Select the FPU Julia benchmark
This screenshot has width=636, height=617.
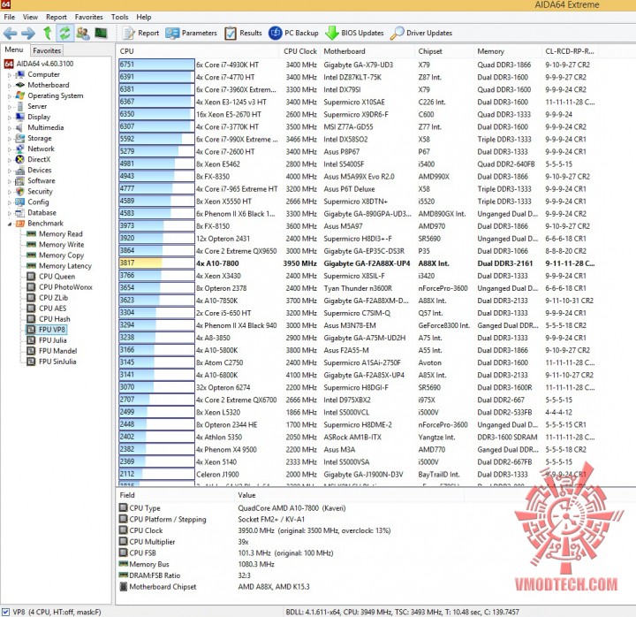tap(53, 340)
